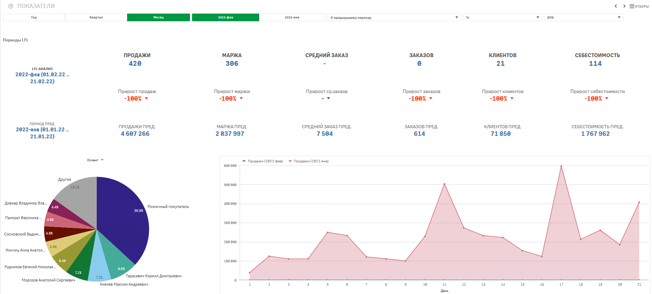Open the ОТБОРЫ selections panel
Viewport: 652px width, 294px height.
pos(639,6)
